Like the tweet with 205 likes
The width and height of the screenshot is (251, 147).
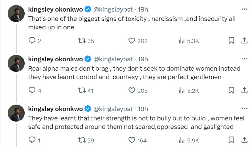pyautogui.click(x=131, y=90)
